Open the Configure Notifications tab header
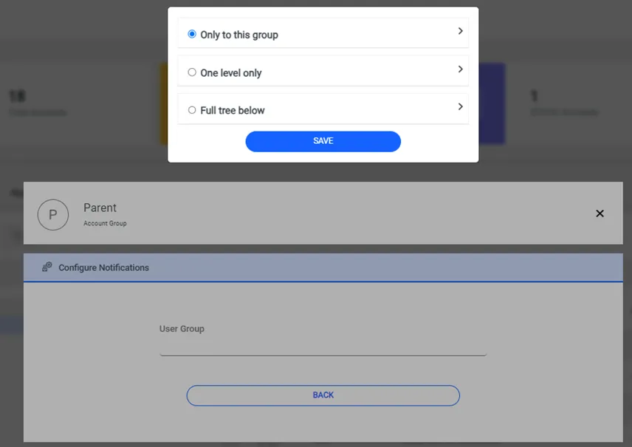This screenshot has width=632, height=447. (x=323, y=267)
